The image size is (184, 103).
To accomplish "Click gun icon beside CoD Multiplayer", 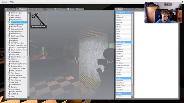I will (9, 52).
